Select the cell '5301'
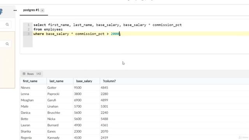The image size is (249, 140). click(x=104, y=106)
